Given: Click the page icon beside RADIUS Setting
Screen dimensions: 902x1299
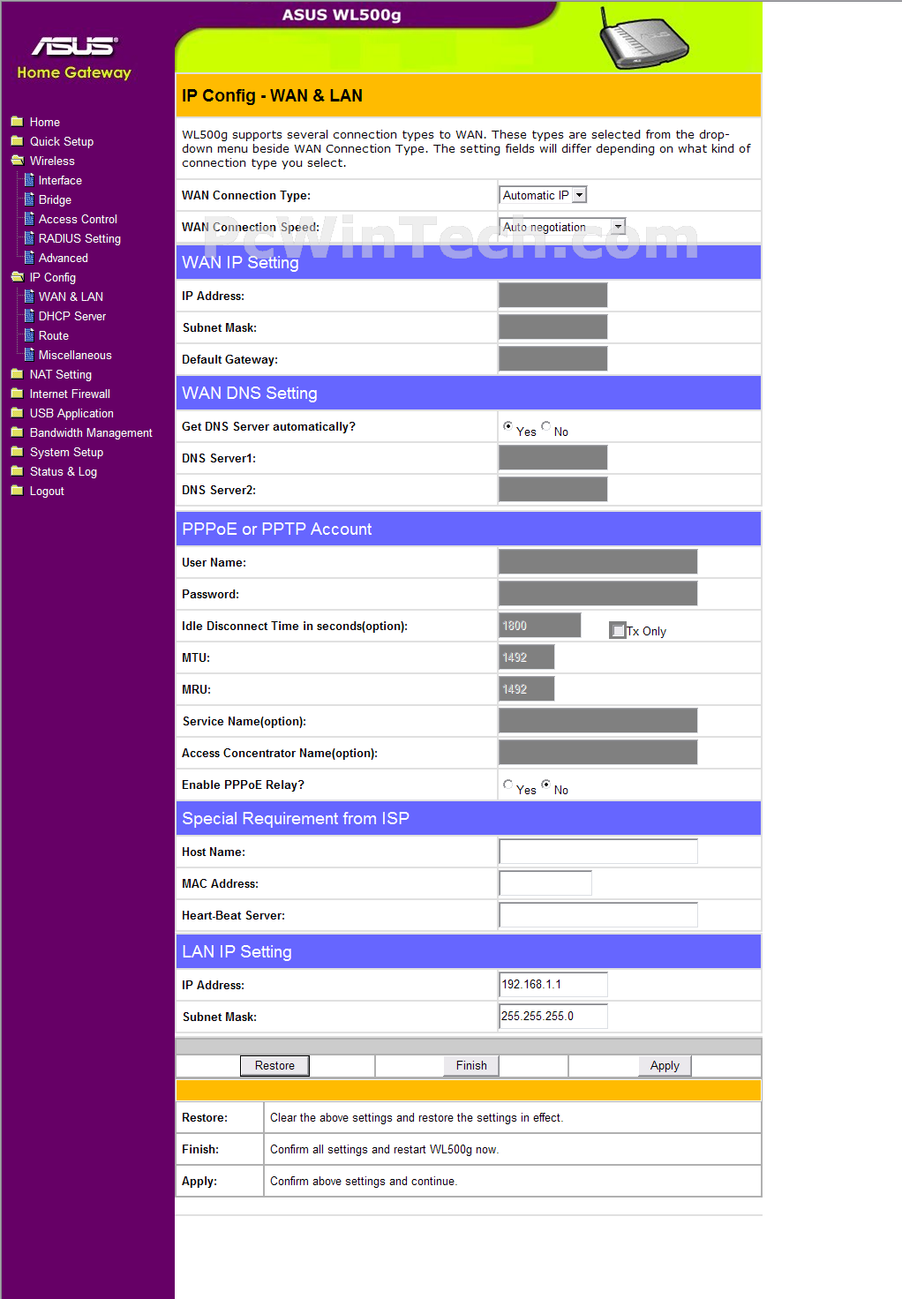Looking at the screenshot, I should click(x=29, y=238).
